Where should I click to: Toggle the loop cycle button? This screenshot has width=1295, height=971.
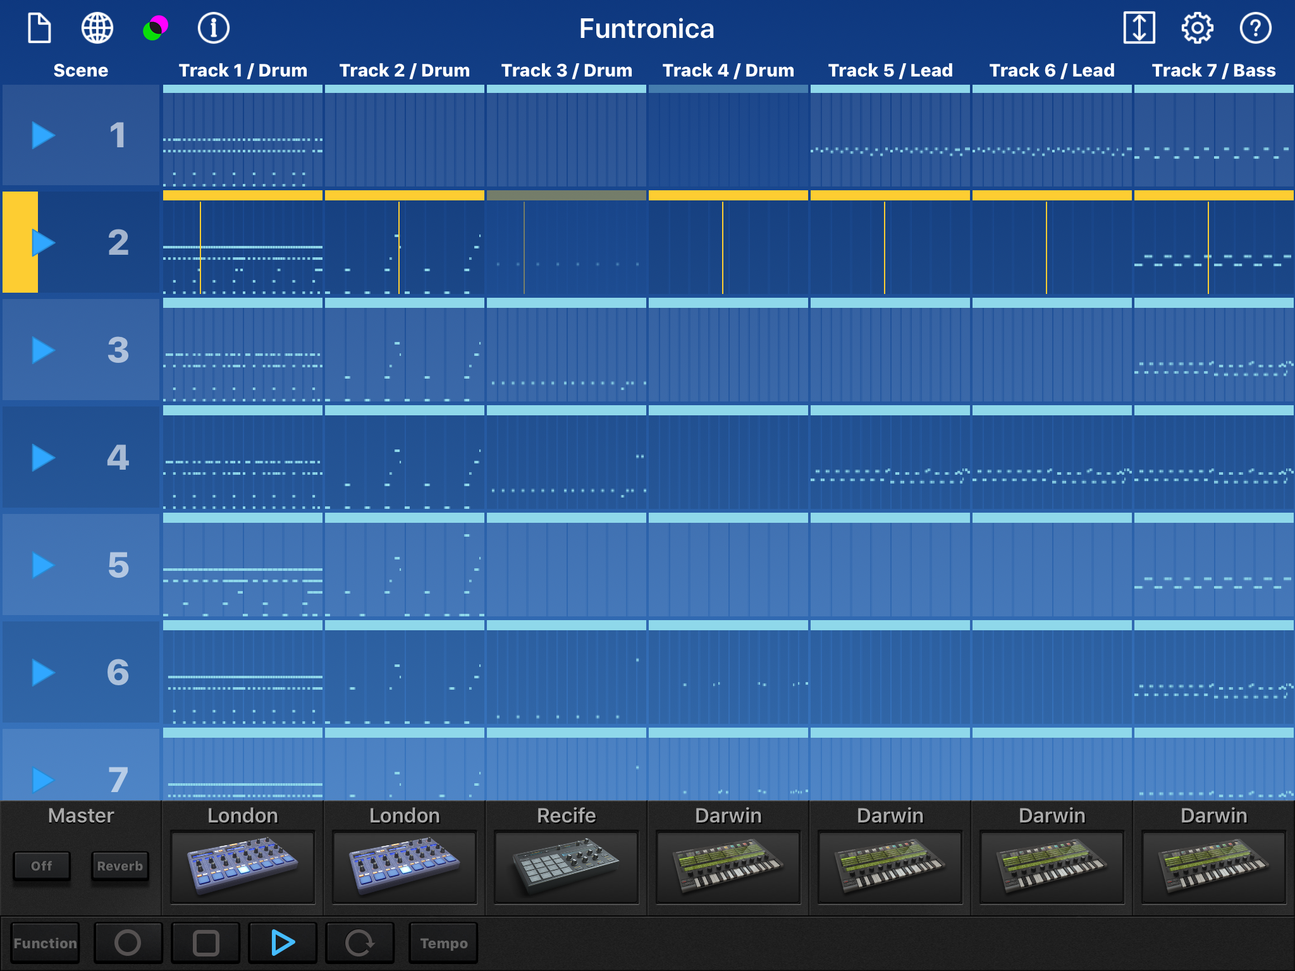(x=360, y=943)
